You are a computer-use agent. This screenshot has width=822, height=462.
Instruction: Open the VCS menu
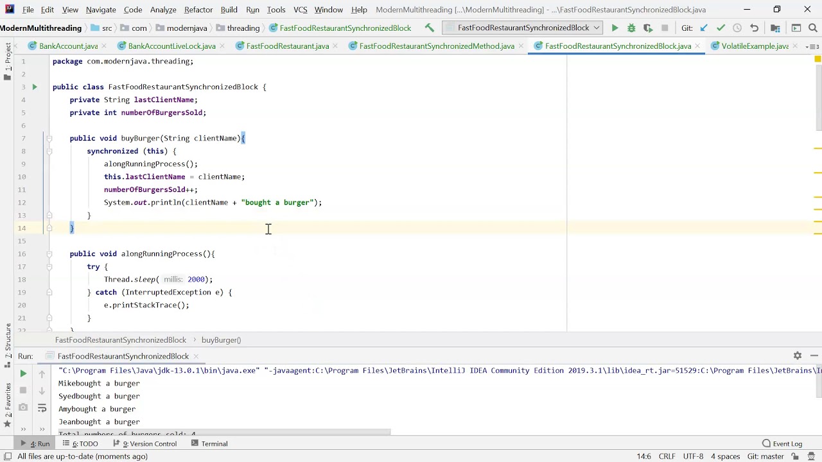click(x=300, y=10)
